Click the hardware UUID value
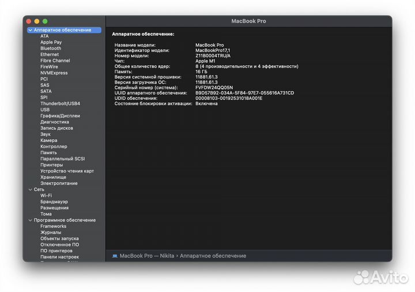The image size is (415, 292). 244,93
